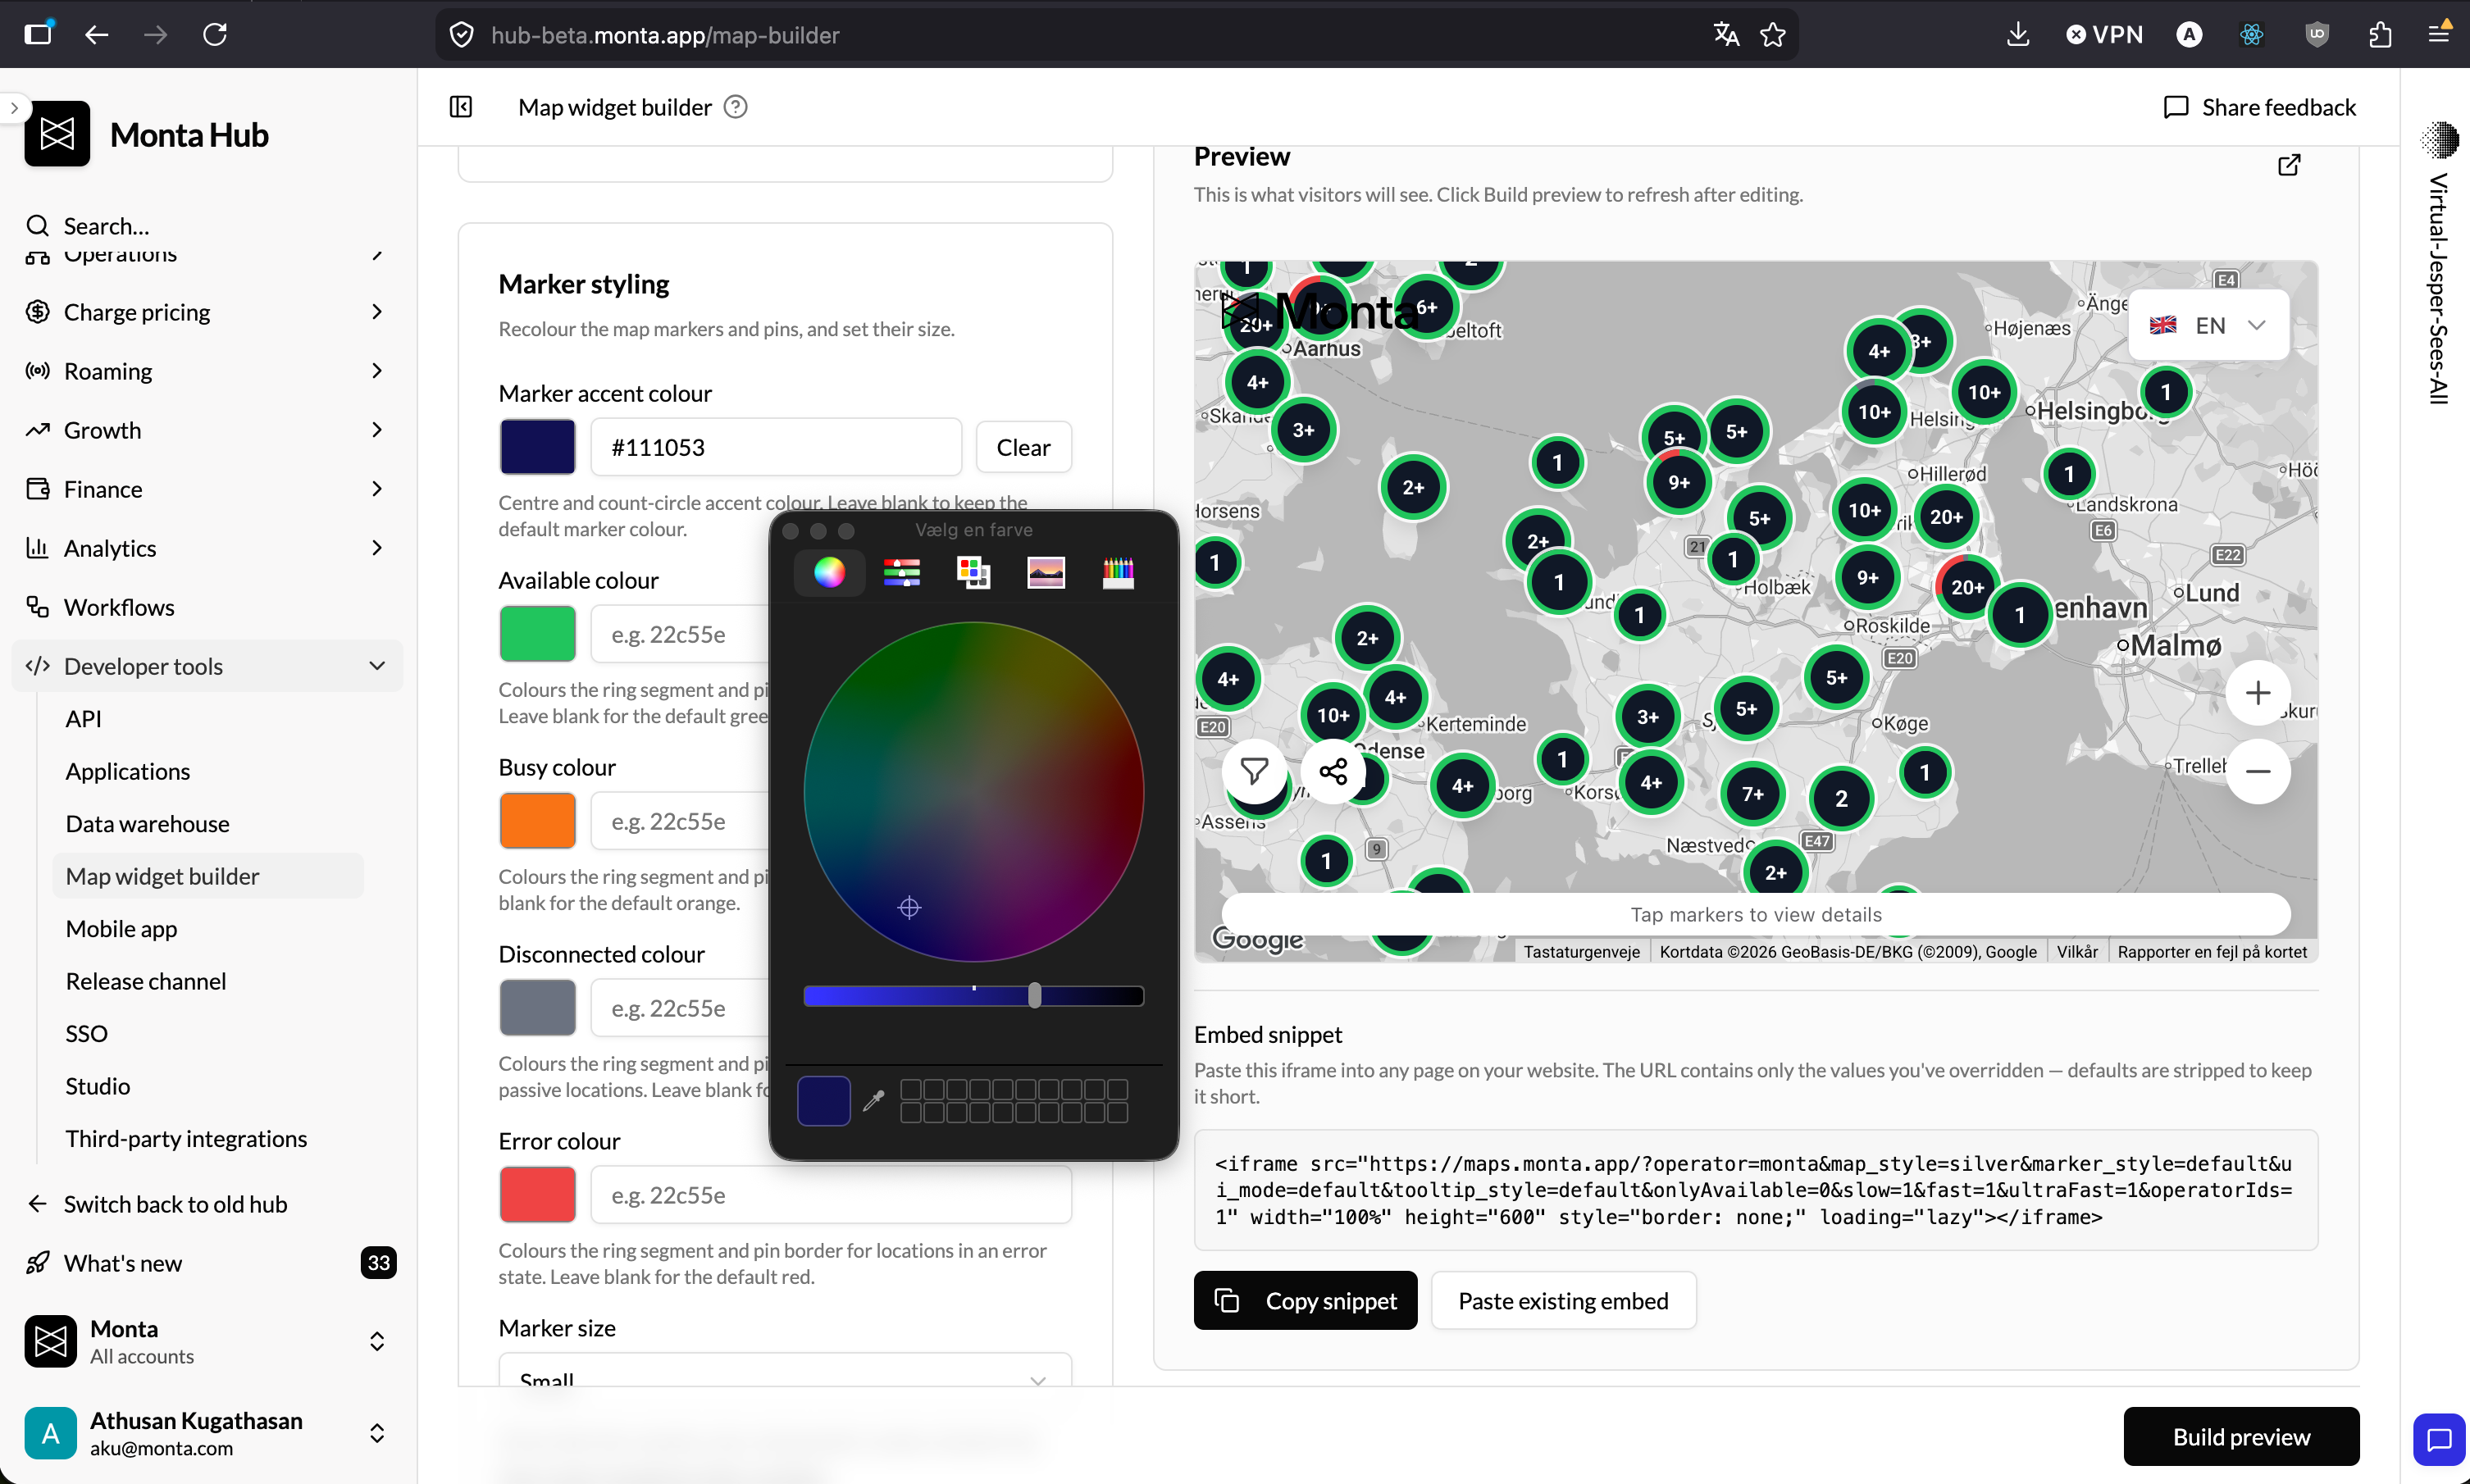
Task: Click the Marker accent colour hex field
Action: pos(776,447)
